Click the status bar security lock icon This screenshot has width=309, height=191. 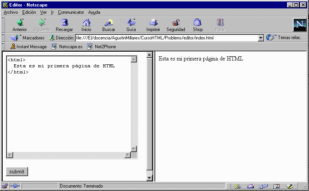tap(5, 186)
